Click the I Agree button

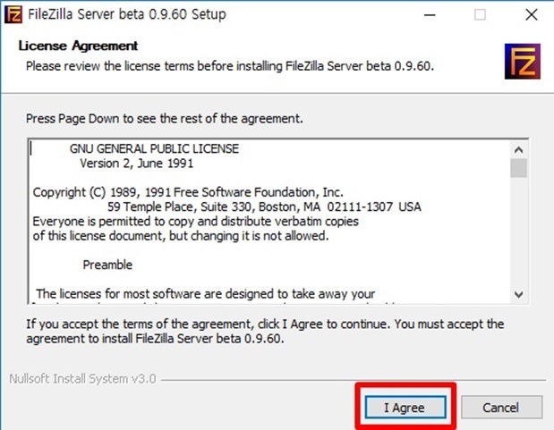tap(405, 408)
